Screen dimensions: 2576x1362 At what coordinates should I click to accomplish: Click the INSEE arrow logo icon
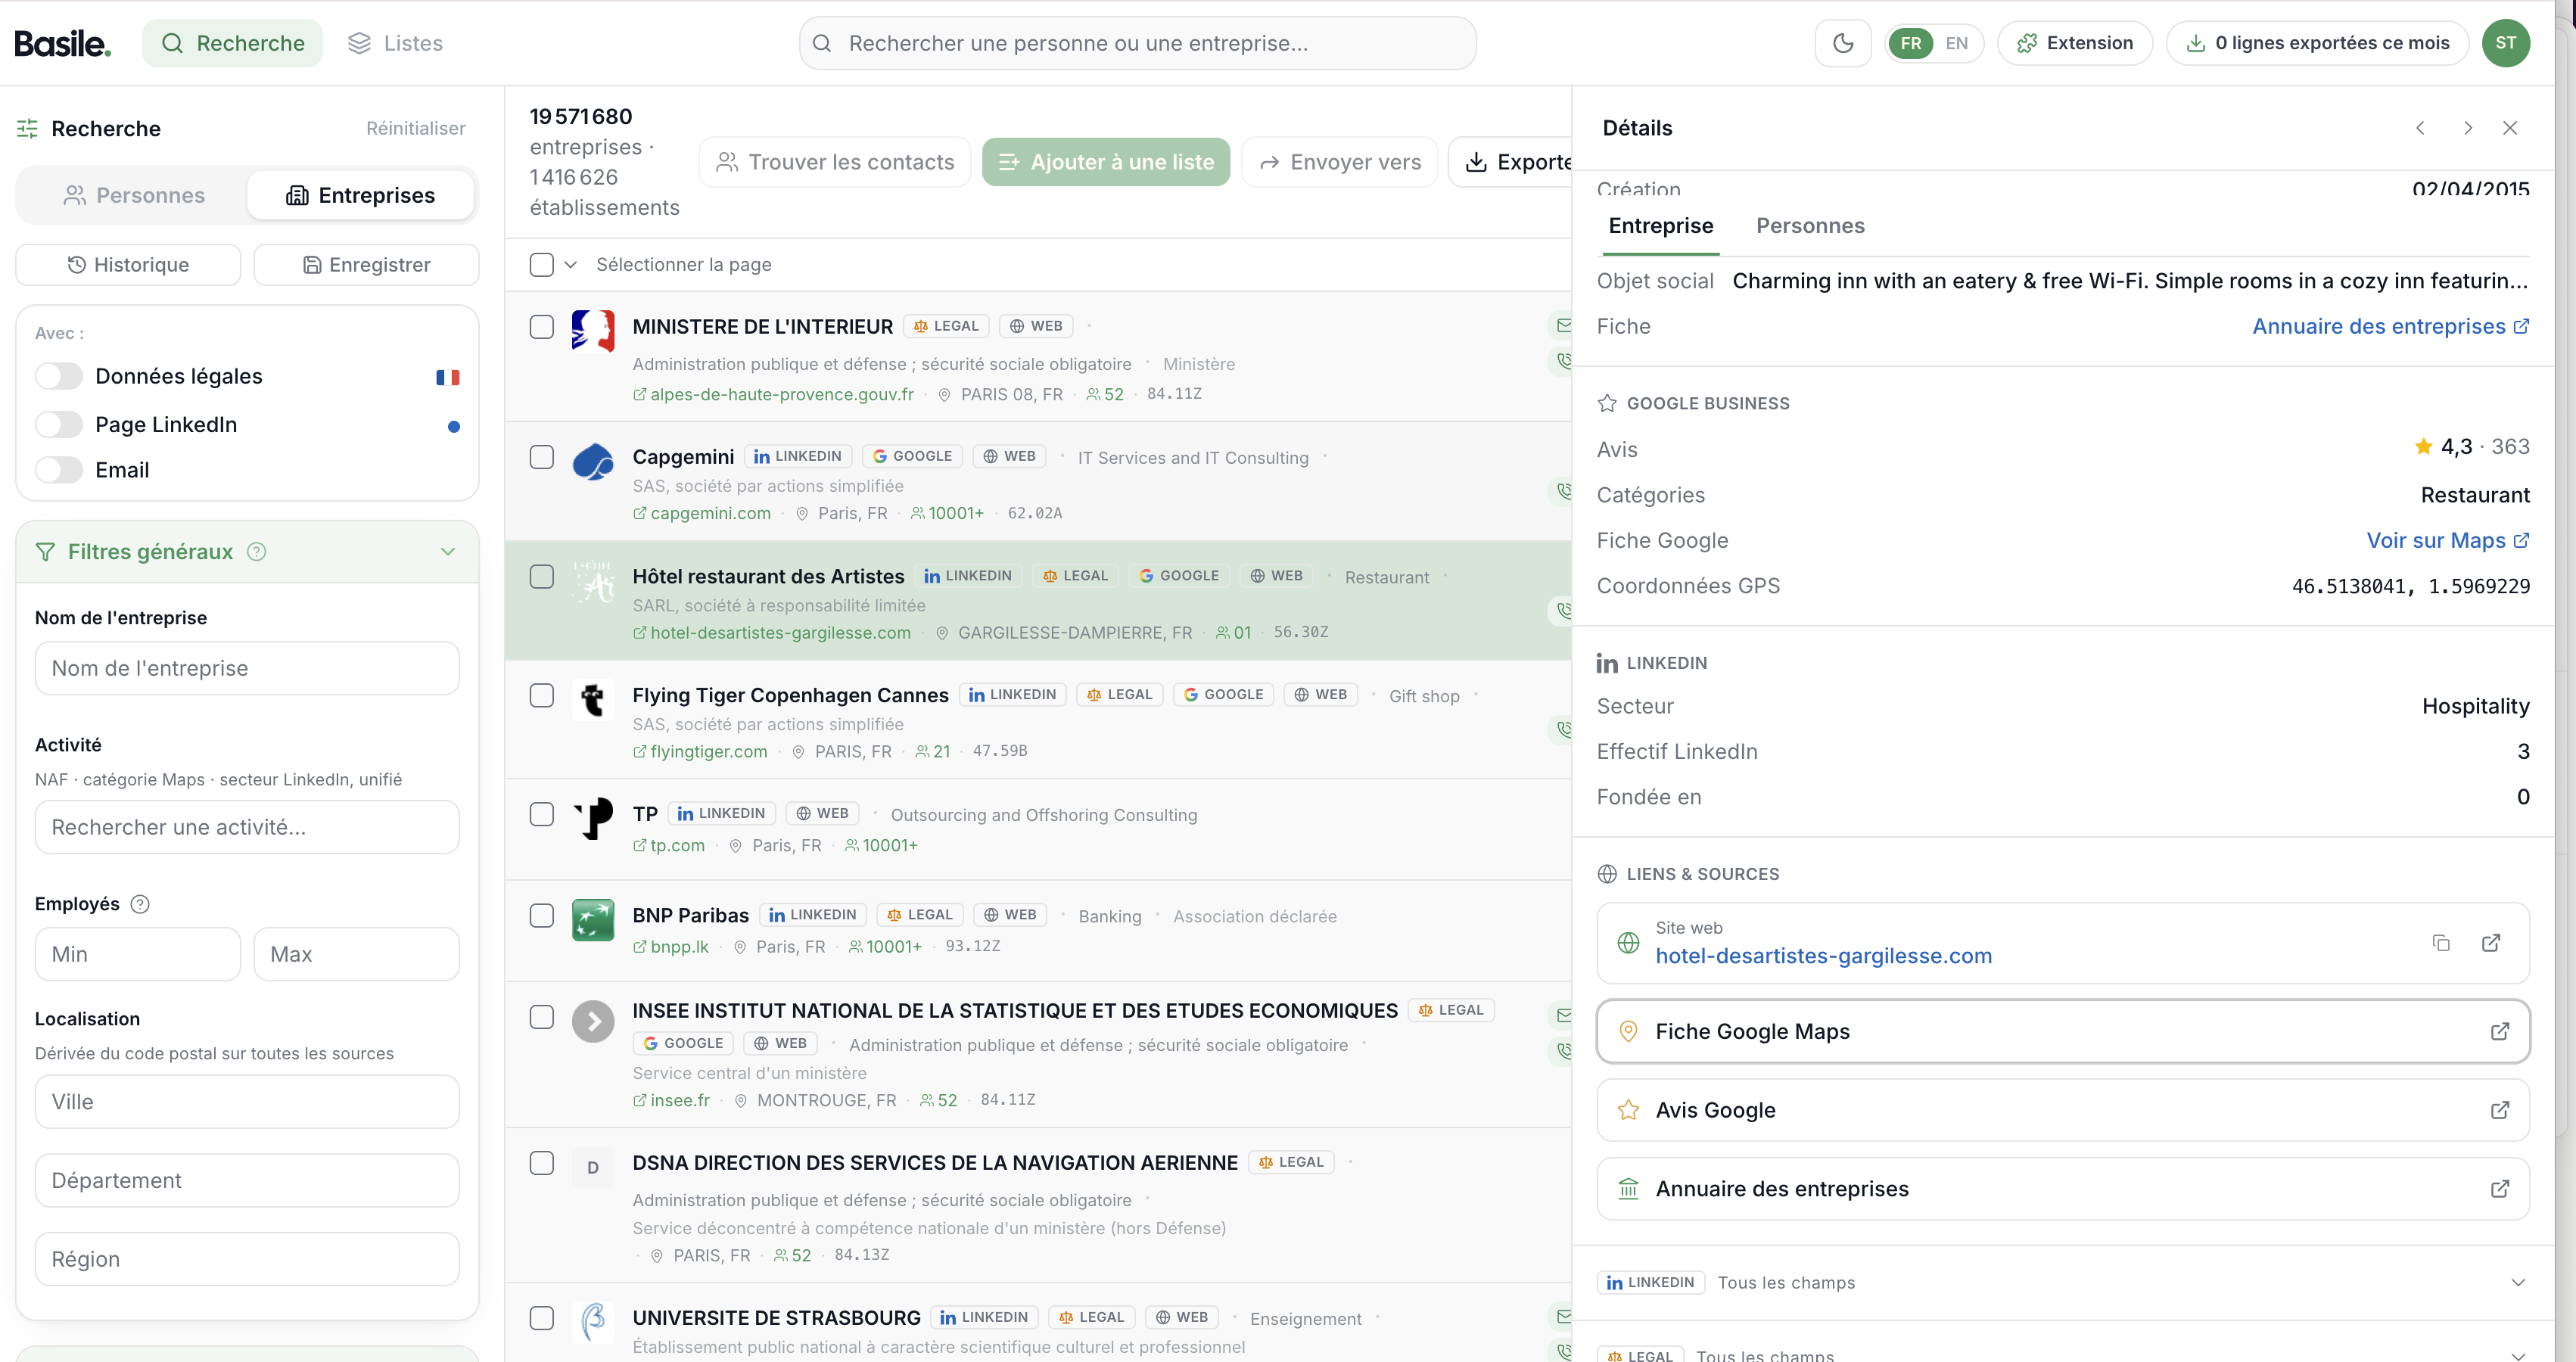pos(593,1021)
